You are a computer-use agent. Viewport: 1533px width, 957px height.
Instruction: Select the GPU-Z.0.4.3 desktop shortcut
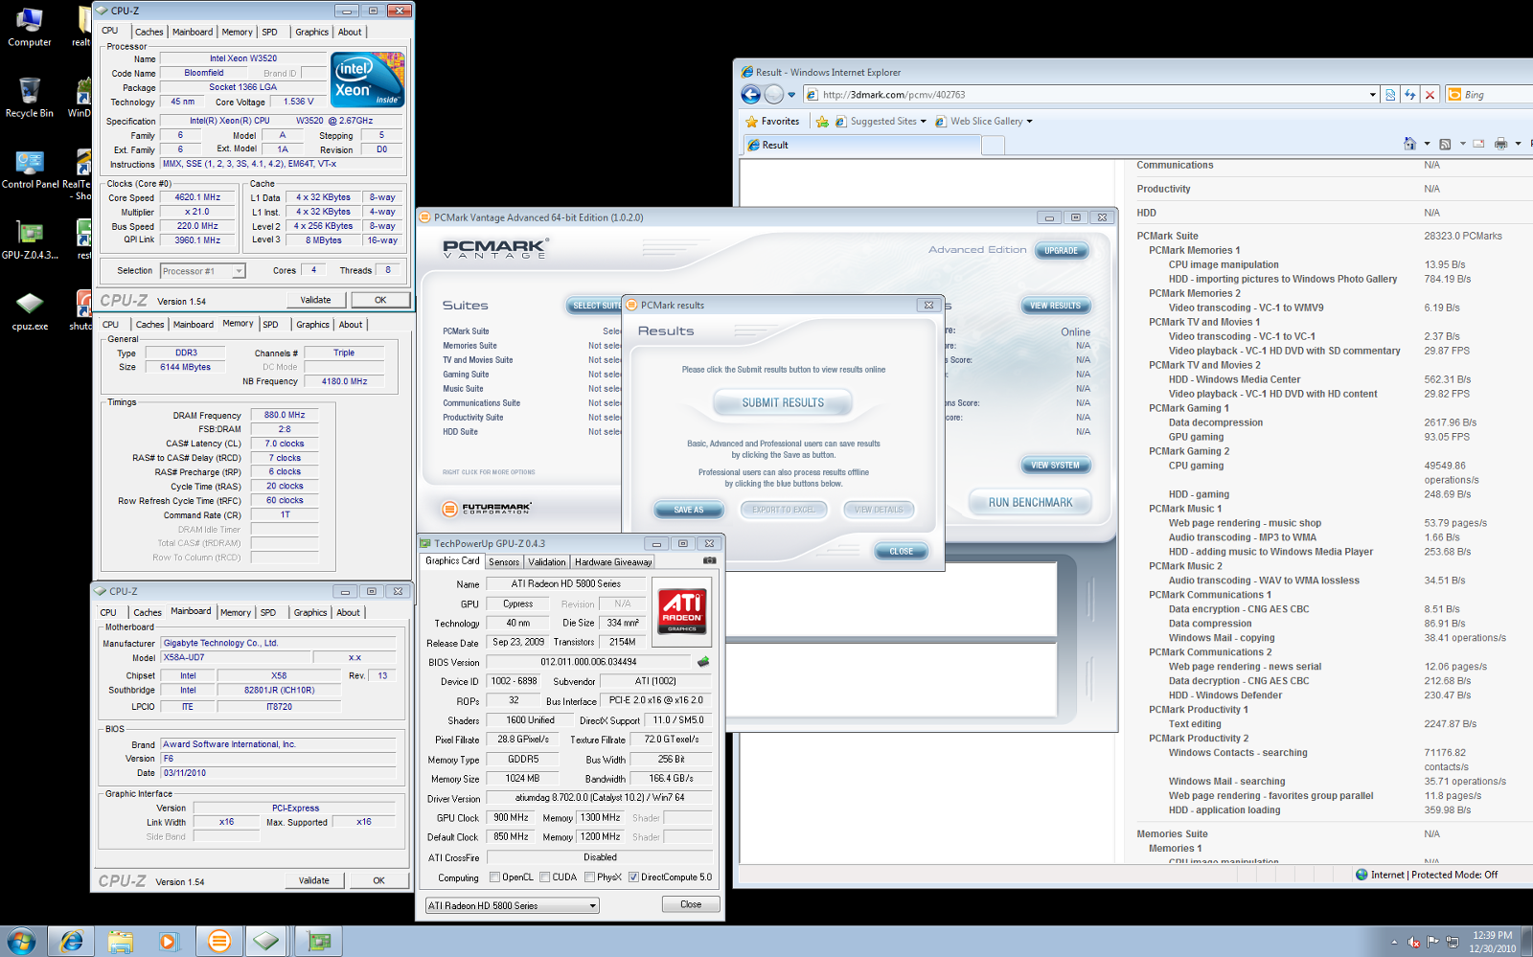(30, 239)
